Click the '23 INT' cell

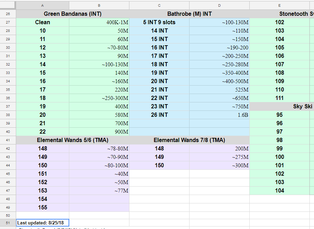coord(159,106)
